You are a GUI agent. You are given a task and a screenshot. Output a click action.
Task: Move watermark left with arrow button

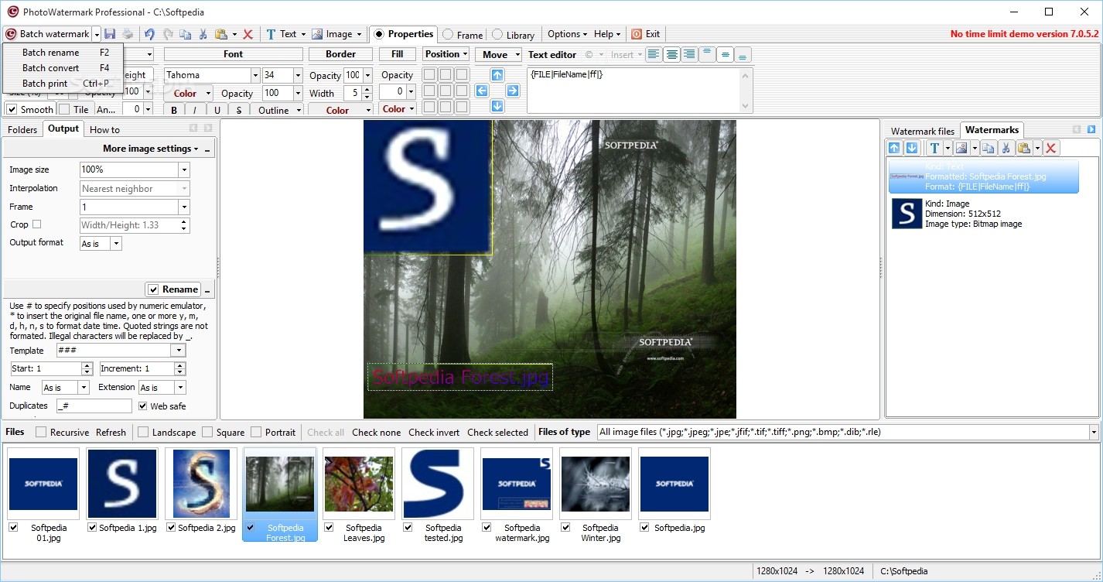(482, 91)
